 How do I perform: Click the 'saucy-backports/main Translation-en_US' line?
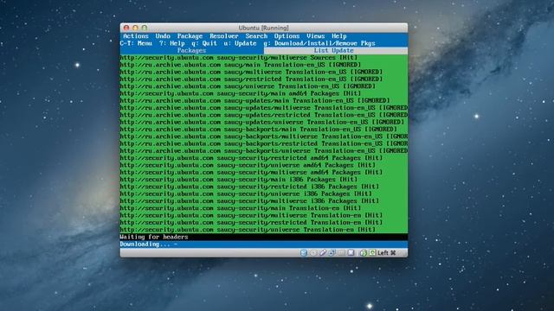coord(259,130)
